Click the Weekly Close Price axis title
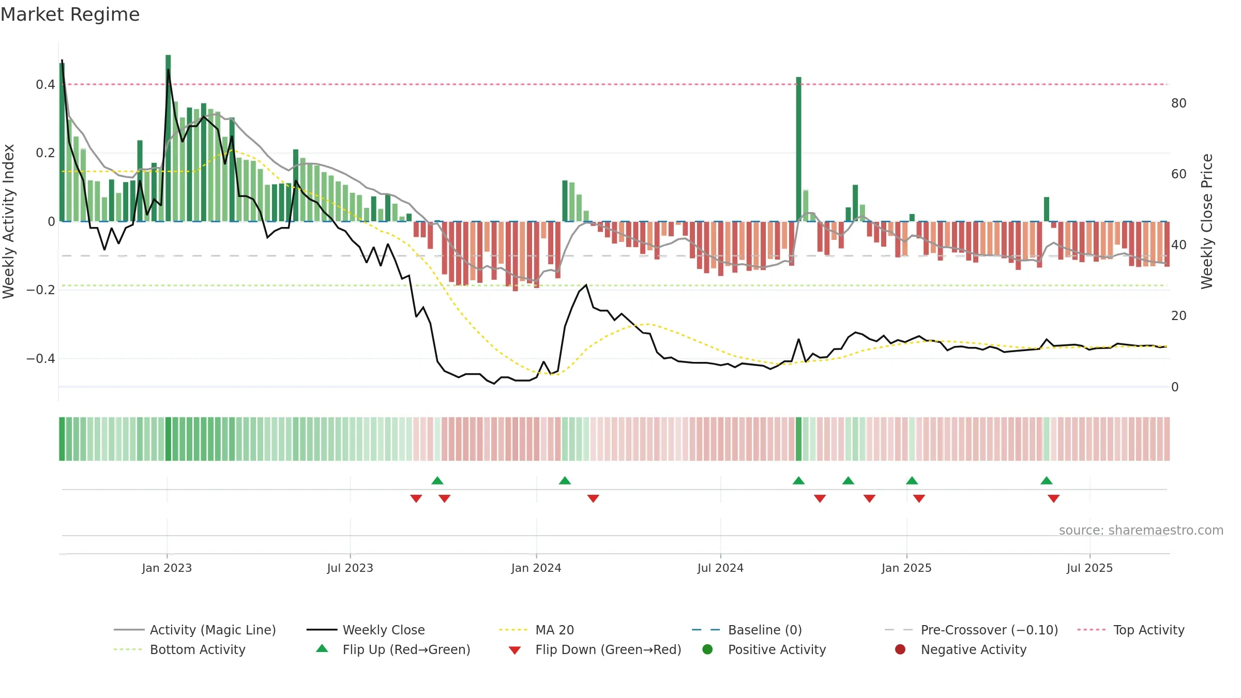Screen dimensions: 1241x698 (1207, 221)
